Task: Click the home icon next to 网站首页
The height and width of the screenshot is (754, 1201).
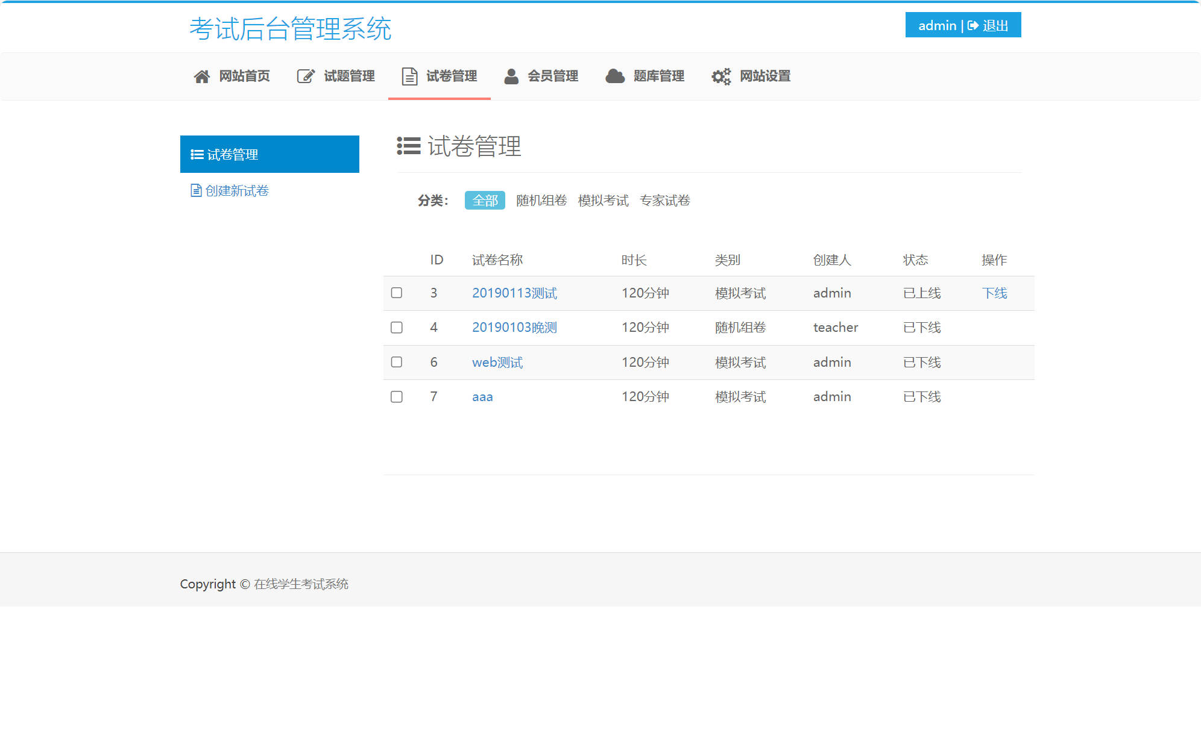Action: coord(201,76)
